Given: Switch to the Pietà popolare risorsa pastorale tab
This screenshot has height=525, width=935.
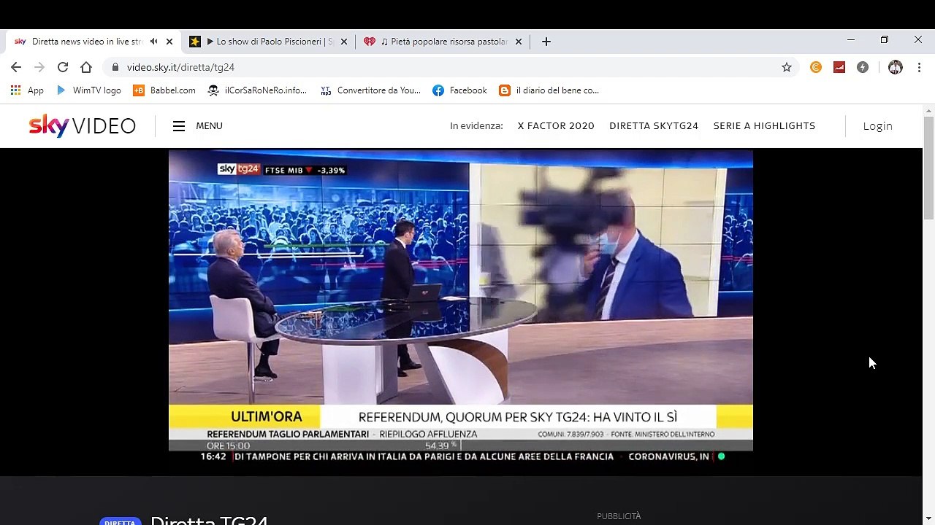Looking at the screenshot, I should (x=441, y=42).
